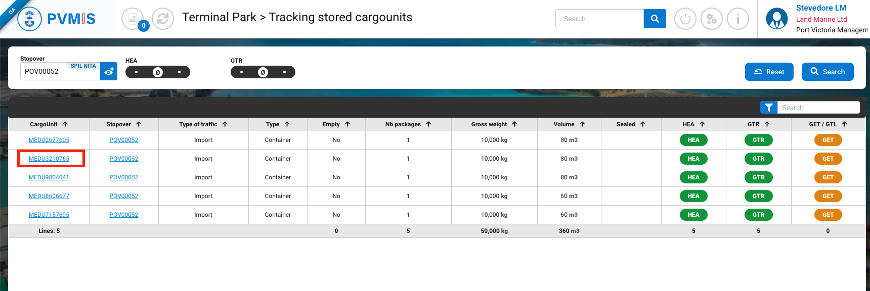Viewport: 870px width, 291px height.
Task: Click the orange GET badge for MEDU2677605
Action: 828,140
